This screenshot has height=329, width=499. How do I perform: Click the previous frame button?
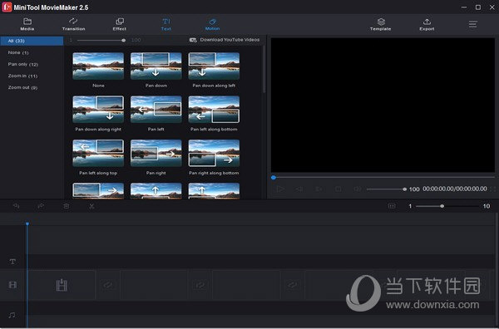pos(299,189)
